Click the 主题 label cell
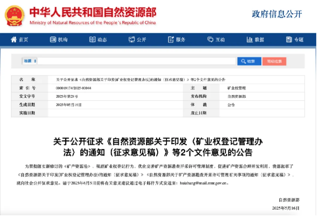 coord(201,88)
